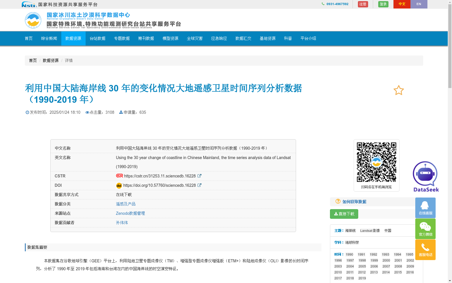The height and width of the screenshot is (283, 452).
Task: Click the 1995 year tag
Action: pos(410,254)
